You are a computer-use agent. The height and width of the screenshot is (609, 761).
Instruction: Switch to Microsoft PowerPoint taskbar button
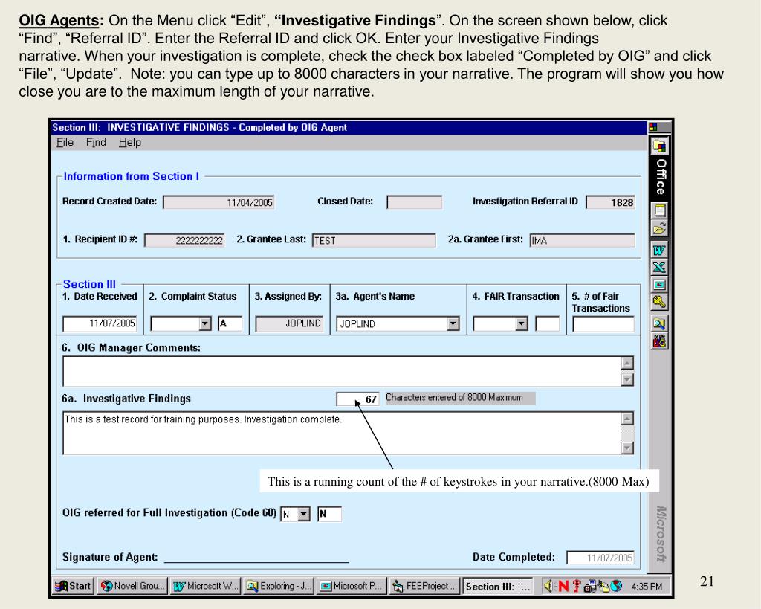352,586
